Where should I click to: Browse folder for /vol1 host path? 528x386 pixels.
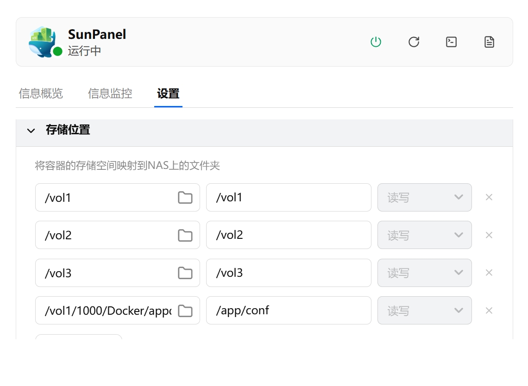pos(185,198)
